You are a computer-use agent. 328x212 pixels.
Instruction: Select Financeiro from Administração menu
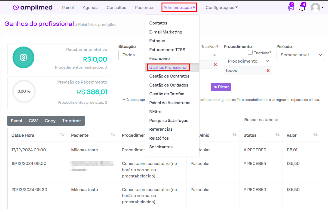[x=160, y=59]
